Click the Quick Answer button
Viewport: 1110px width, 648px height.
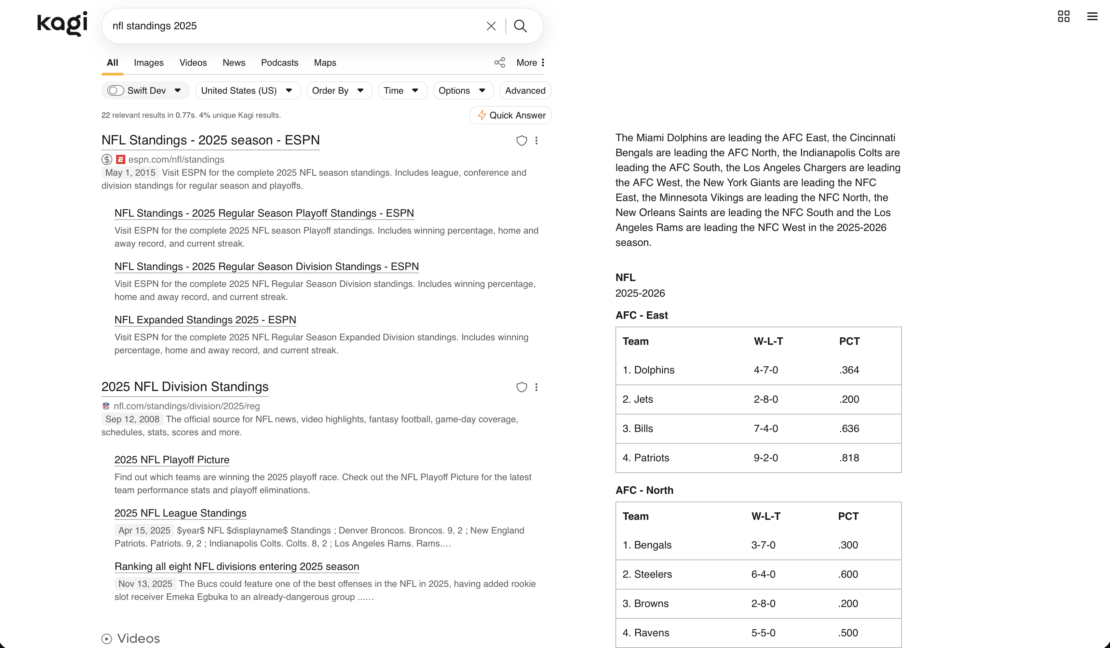(x=510, y=115)
